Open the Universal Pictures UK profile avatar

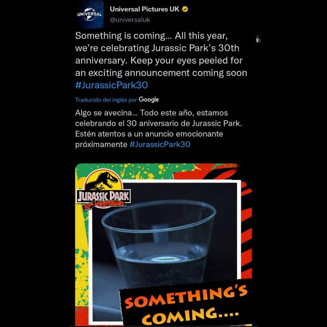pos(90,14)
